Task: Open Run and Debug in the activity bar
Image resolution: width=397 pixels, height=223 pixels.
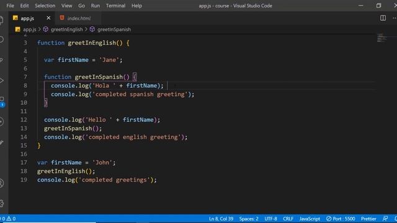Action: click(x=1, y=81)
